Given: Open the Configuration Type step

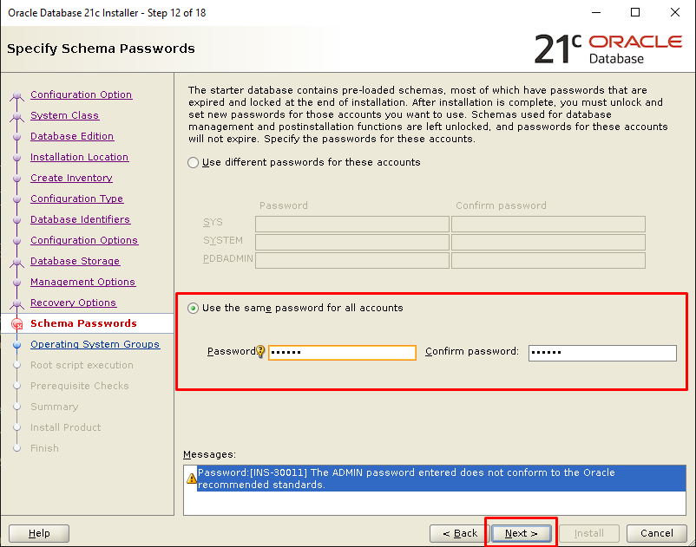Looking at the screenshot, I should pos(76,199).
